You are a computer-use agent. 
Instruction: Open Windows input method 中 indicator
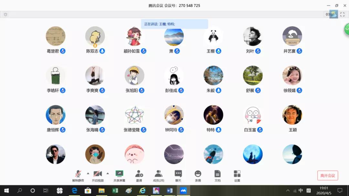[x=301, y=191]
